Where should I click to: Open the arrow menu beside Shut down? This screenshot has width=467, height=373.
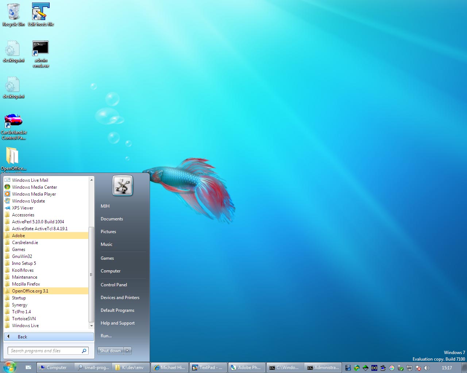[x=128, y=351]
